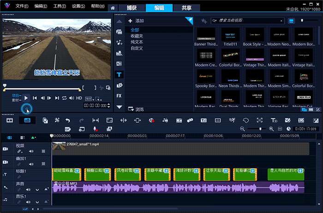Expand the 声音 track chevron
Viewport: 323px width, 213px height.
(37, 190)
